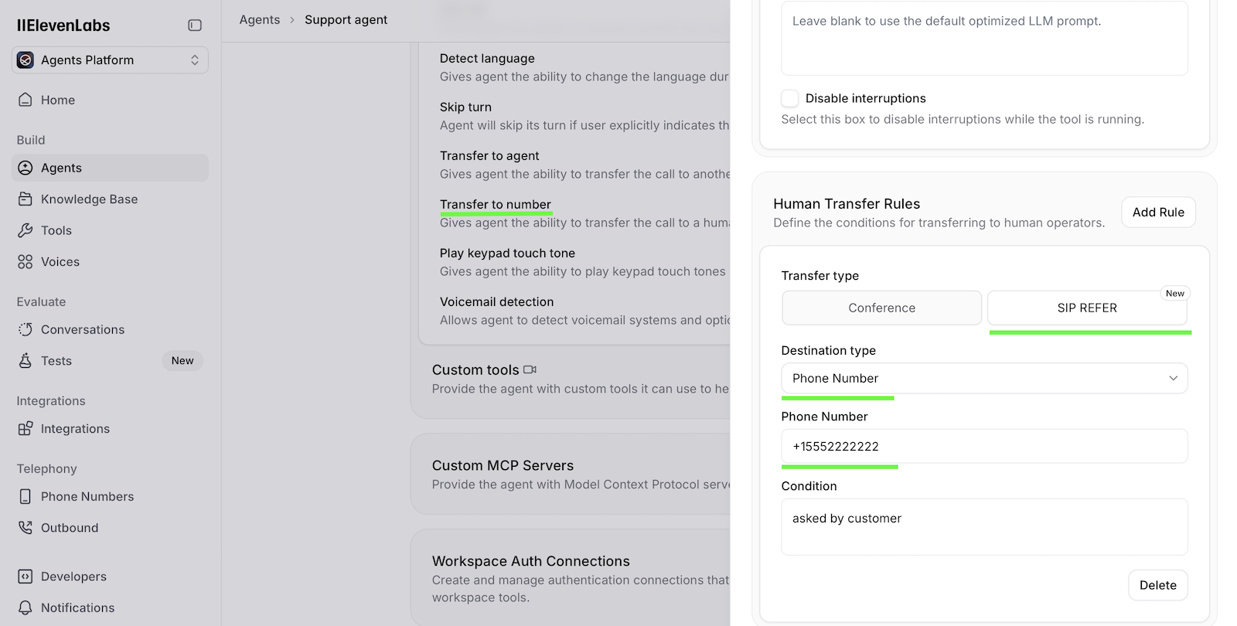Collapse sidebar using the panel toggle icon
Viewport: 1237px width, 626px height.
click(195, 26)
